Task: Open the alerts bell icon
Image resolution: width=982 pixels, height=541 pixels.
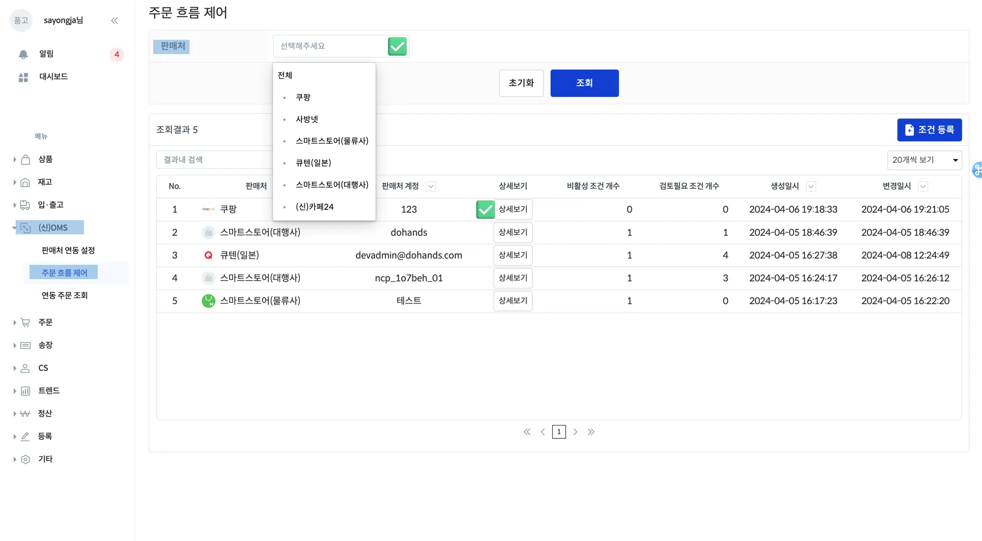Action: [23, 55]
